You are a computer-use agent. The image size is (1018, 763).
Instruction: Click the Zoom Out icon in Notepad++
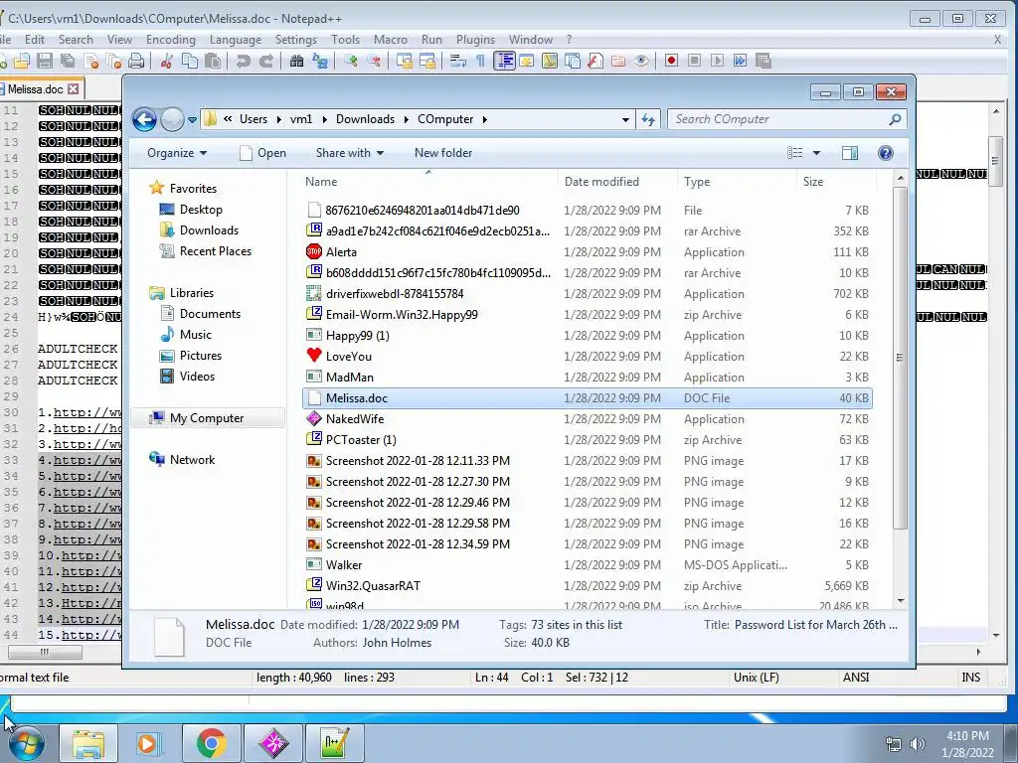[x=374, y=61]
